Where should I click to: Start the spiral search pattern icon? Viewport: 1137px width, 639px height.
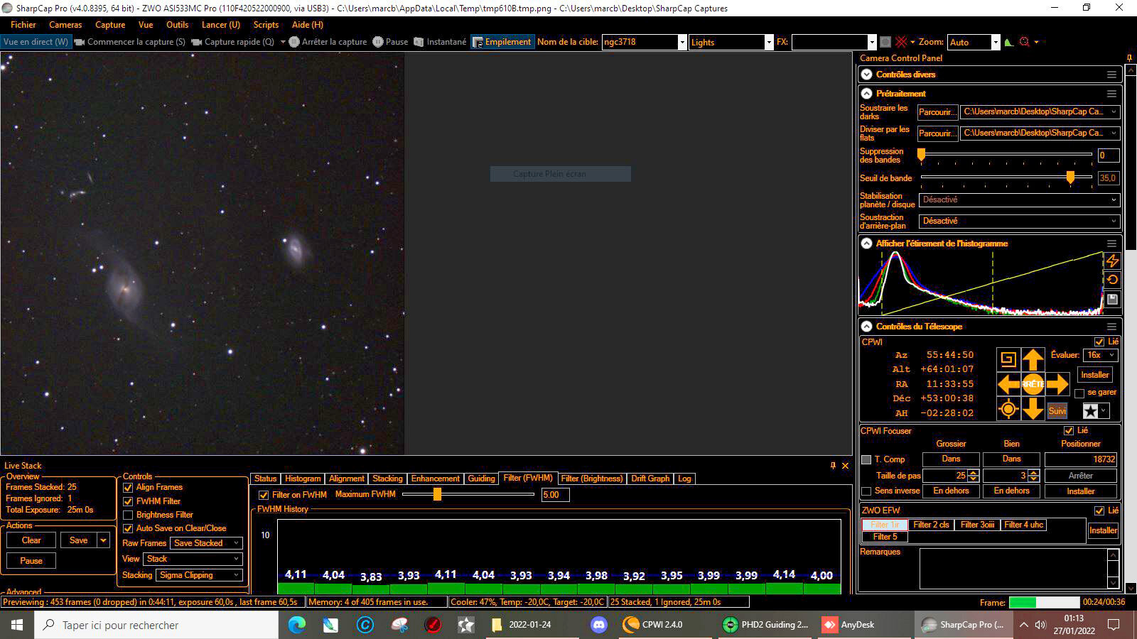1008,359
